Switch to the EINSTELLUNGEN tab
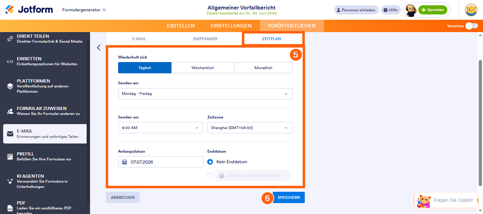Image resolution: width=483 pixels, height=214 pixels. pos(231,26)
